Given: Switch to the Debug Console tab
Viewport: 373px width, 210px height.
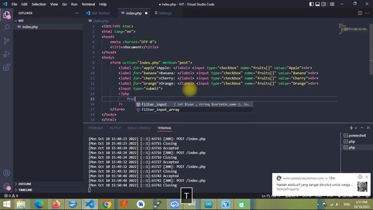Looking at the screenshot, I should (139, 128).
